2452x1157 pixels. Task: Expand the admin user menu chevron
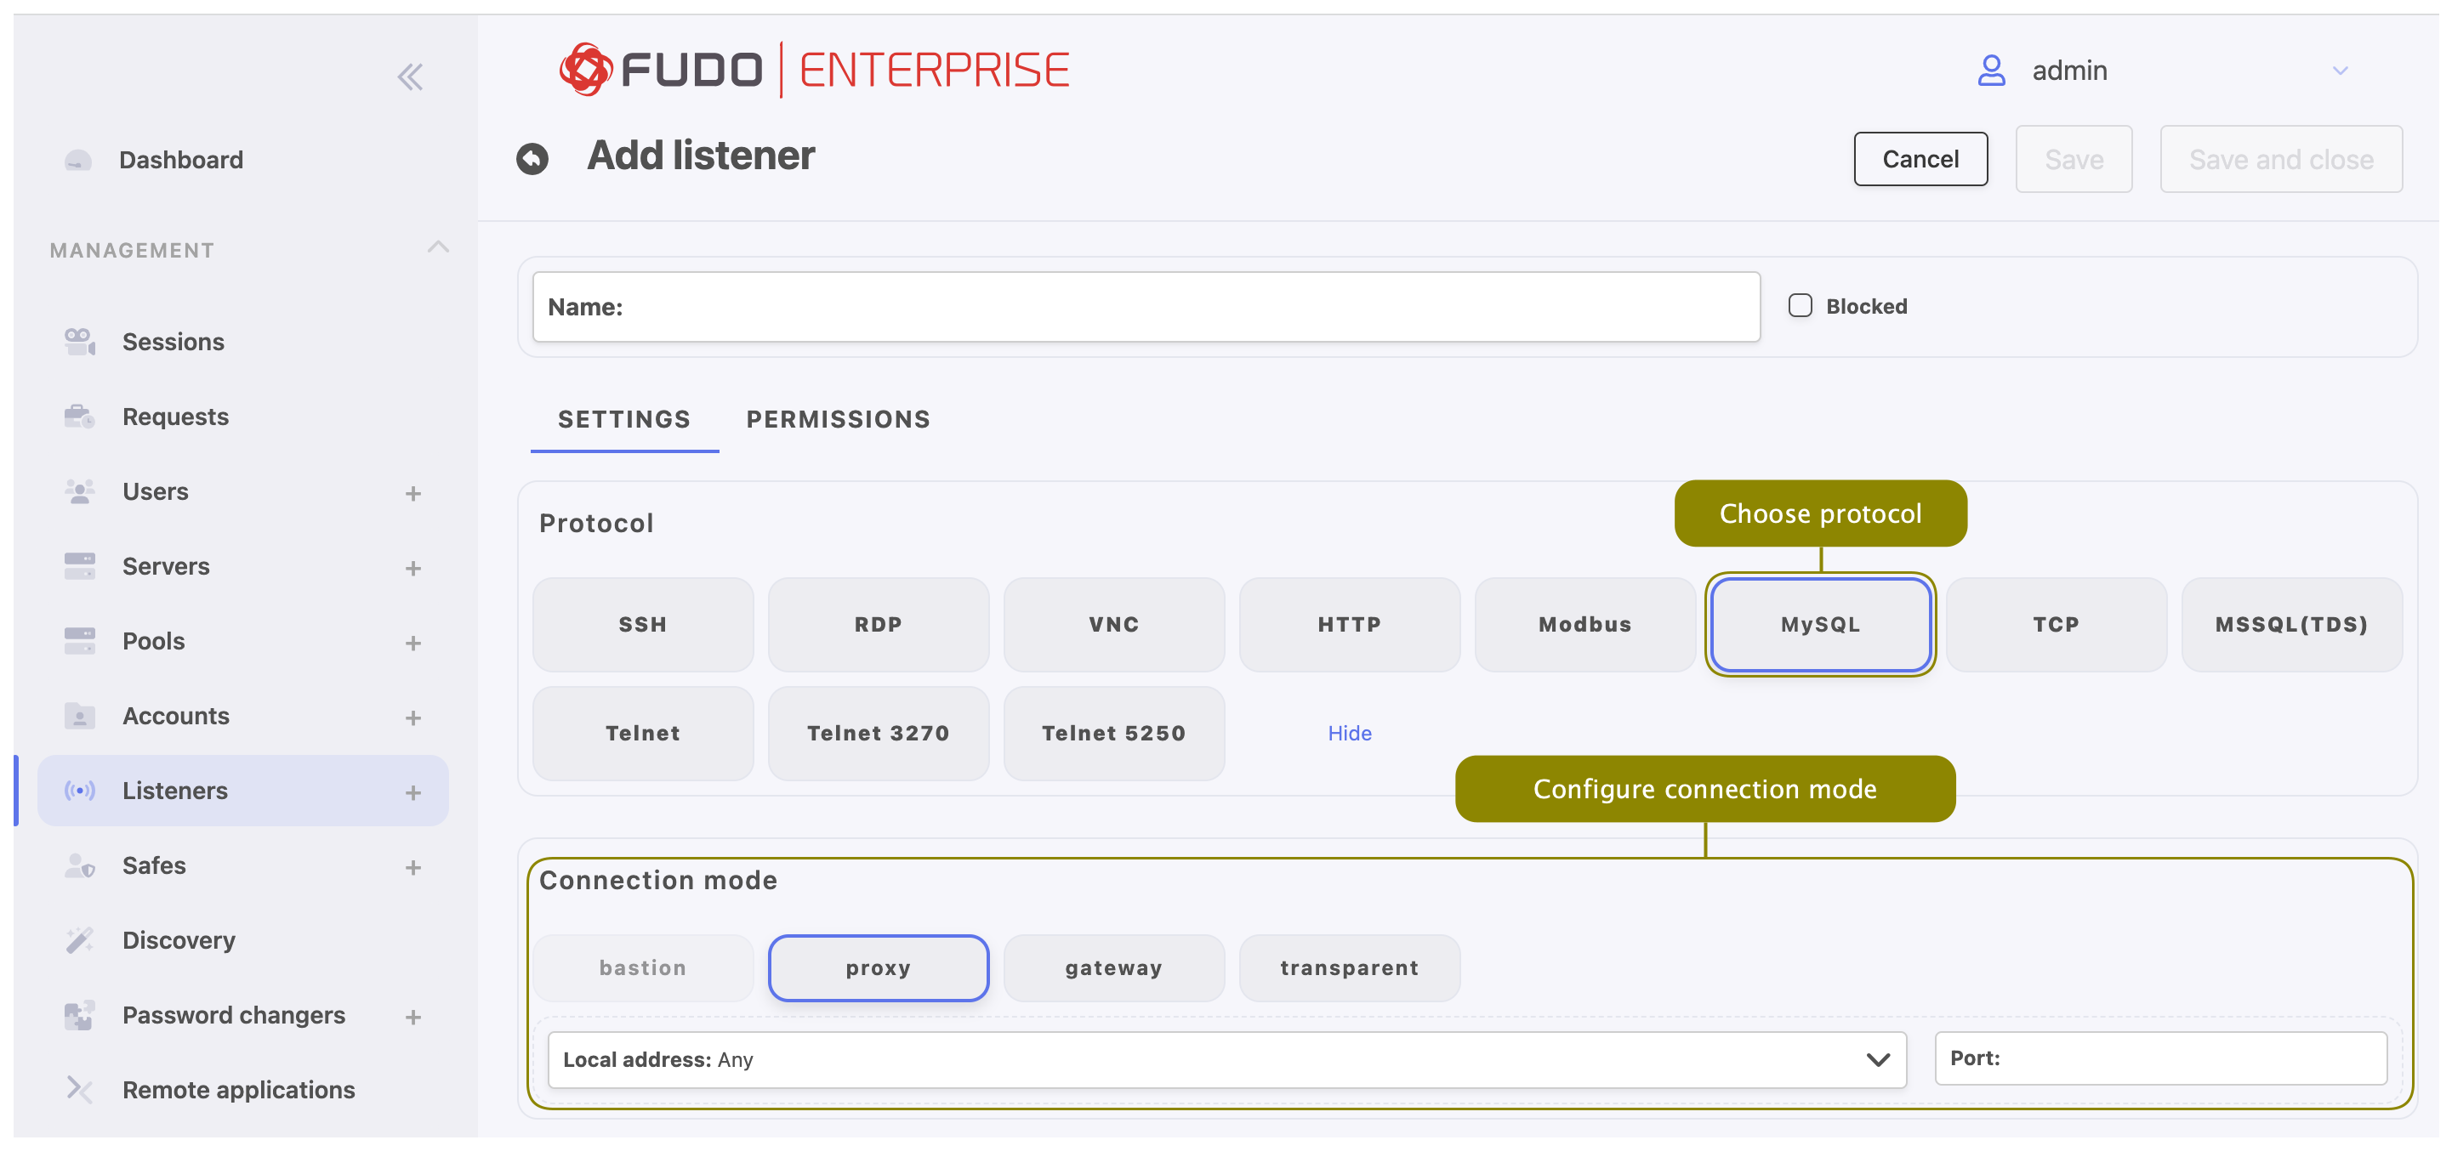click(x=2341, y=71)
